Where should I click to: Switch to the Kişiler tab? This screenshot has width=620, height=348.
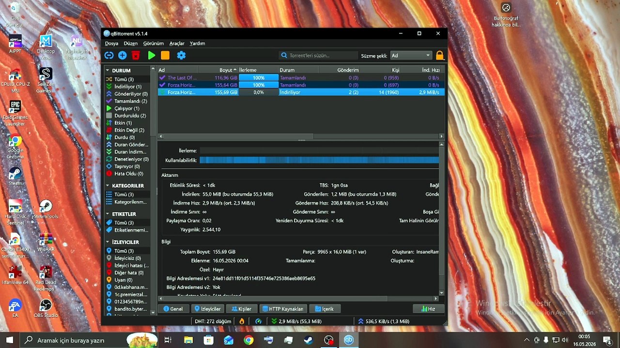point(242,309)
